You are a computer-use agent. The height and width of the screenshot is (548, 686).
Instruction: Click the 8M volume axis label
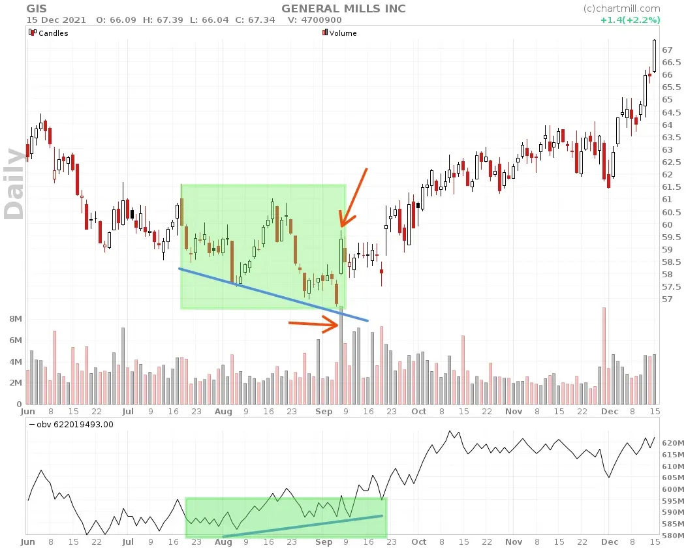pyautogui.click(x=16, y=319)
